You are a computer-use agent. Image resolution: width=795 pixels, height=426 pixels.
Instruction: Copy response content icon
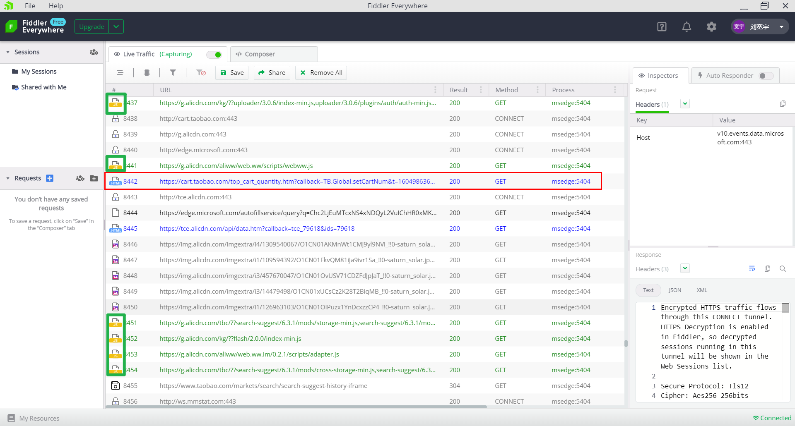coord(767,268)
